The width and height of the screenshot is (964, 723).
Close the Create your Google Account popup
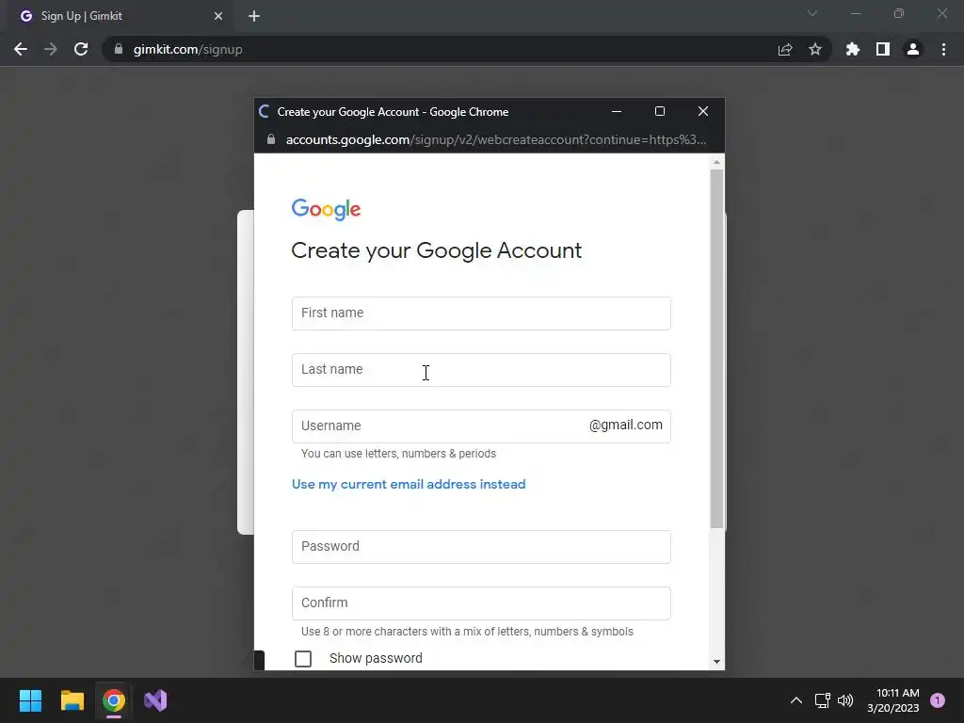(x=703, y=111)
